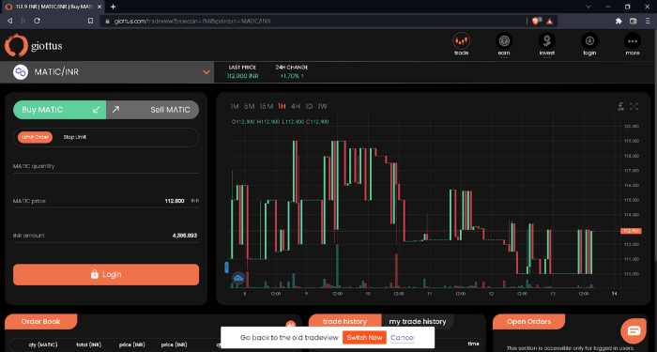Screen dimensions: 657x352
Task: Expand chart to fullscreen
Action: pos(634,106)
